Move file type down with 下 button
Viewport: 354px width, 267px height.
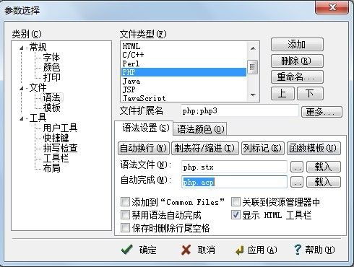(x=310, y=93)
